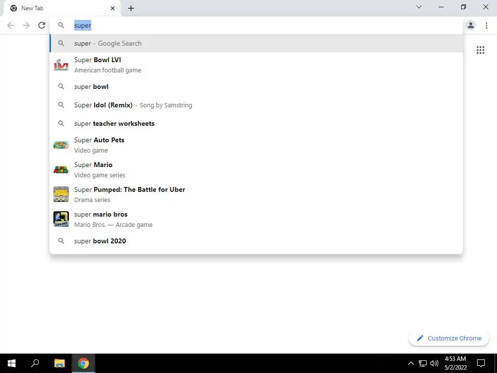Open Chrome's three-dot menu
The height and width of the screenshot is (373, 497).
click(x=486, y=25)
